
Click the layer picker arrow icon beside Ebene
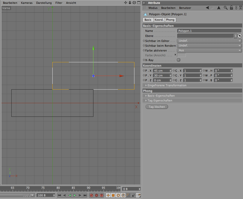click(x=240, y=36)
